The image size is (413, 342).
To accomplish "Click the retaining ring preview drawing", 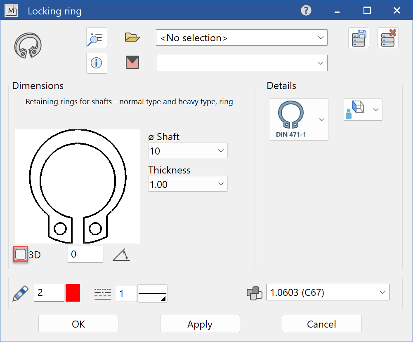I will click(78, 186).
